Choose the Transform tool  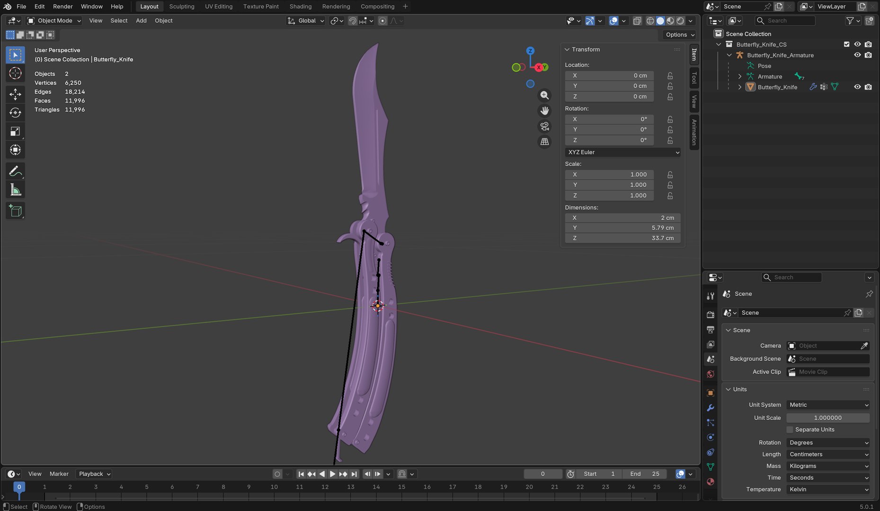click(x=15, y=150)
